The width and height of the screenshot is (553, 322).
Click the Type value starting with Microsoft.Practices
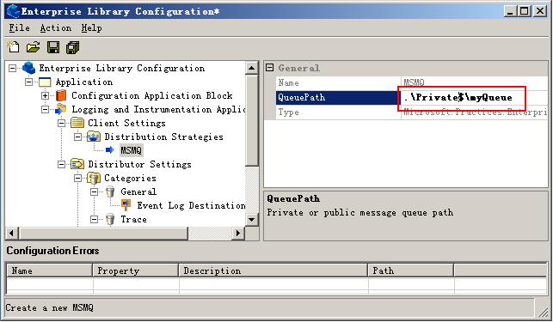pyautogui.click(x=475, y=112)
